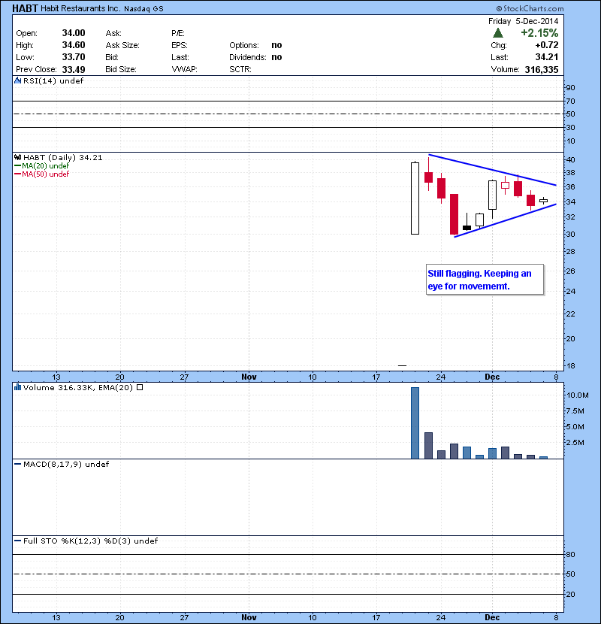
Task: Click the 'MA(50) undef' legend text
Action: [45, 174]
